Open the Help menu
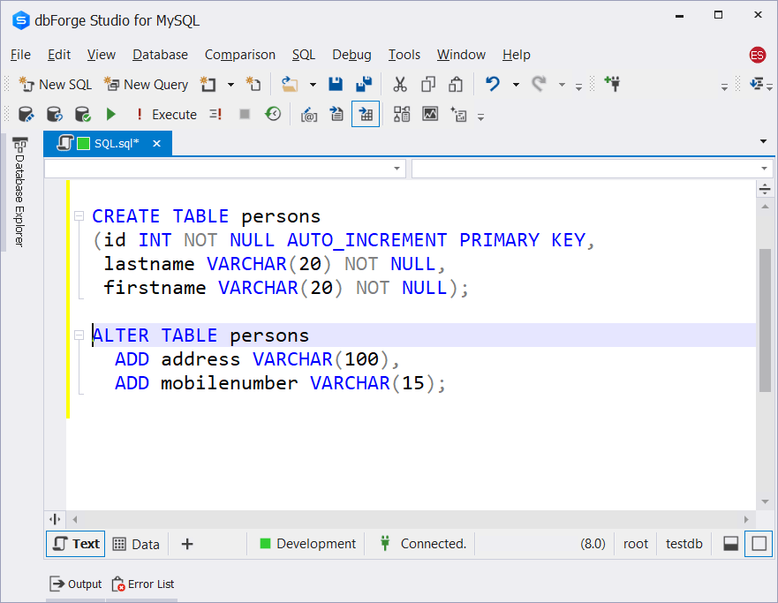The image size is (778, 603). click(517, 55)
